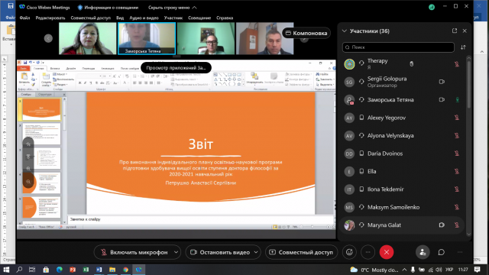Collapse menu bar via Скрыть строку меню
The image size is (489, 275).
point(173,7)
